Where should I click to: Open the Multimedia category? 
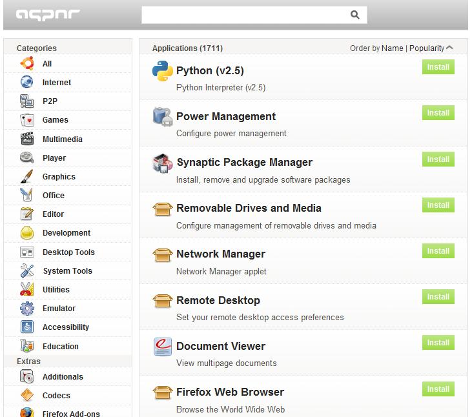click(68, 139)
